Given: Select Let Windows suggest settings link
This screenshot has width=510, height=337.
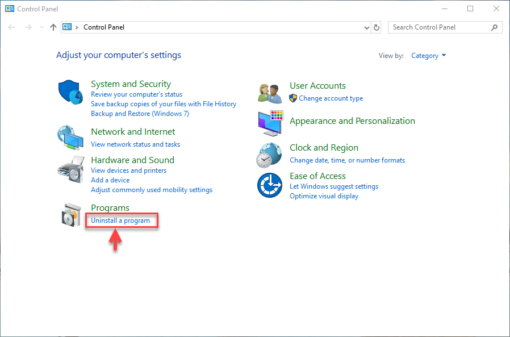Looking at the screenshot, I should [x=334, y=186].
